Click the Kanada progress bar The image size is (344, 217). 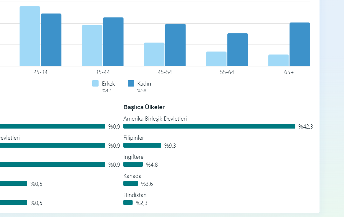click(x=131, y=184)
